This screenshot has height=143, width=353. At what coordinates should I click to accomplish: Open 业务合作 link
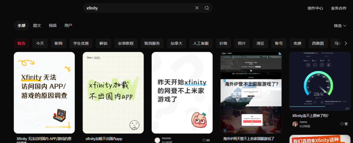(x=339, y=8)
